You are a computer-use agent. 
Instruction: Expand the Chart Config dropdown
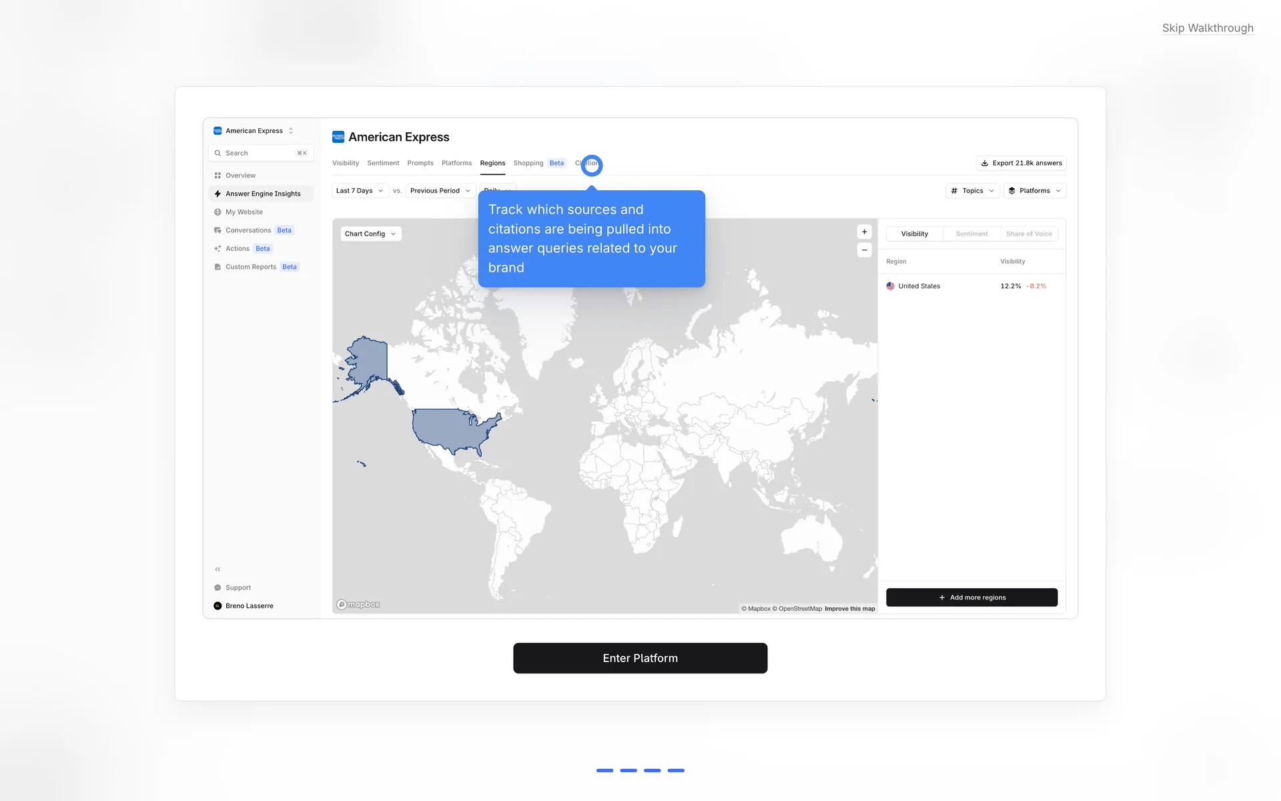[370, 234]
